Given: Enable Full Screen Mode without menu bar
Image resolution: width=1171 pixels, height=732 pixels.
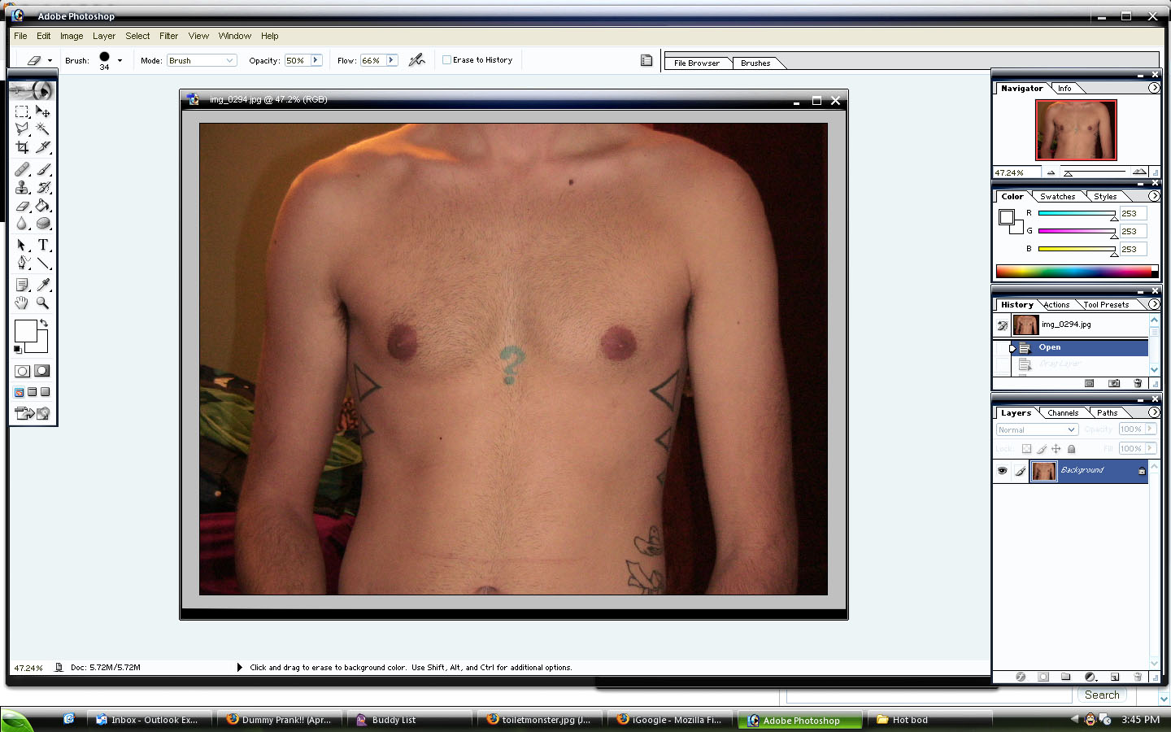Looking at the screenshot, I should coord(45,392).
